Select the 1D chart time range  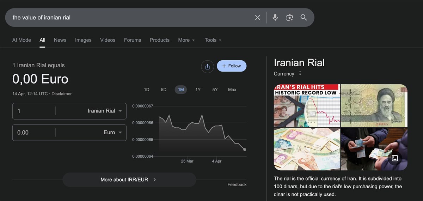pyautogui.click(x=147, y=90)
